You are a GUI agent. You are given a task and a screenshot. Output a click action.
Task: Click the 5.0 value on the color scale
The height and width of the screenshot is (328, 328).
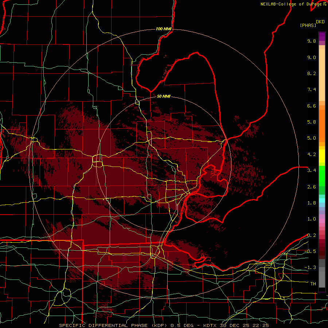point(312,138)
